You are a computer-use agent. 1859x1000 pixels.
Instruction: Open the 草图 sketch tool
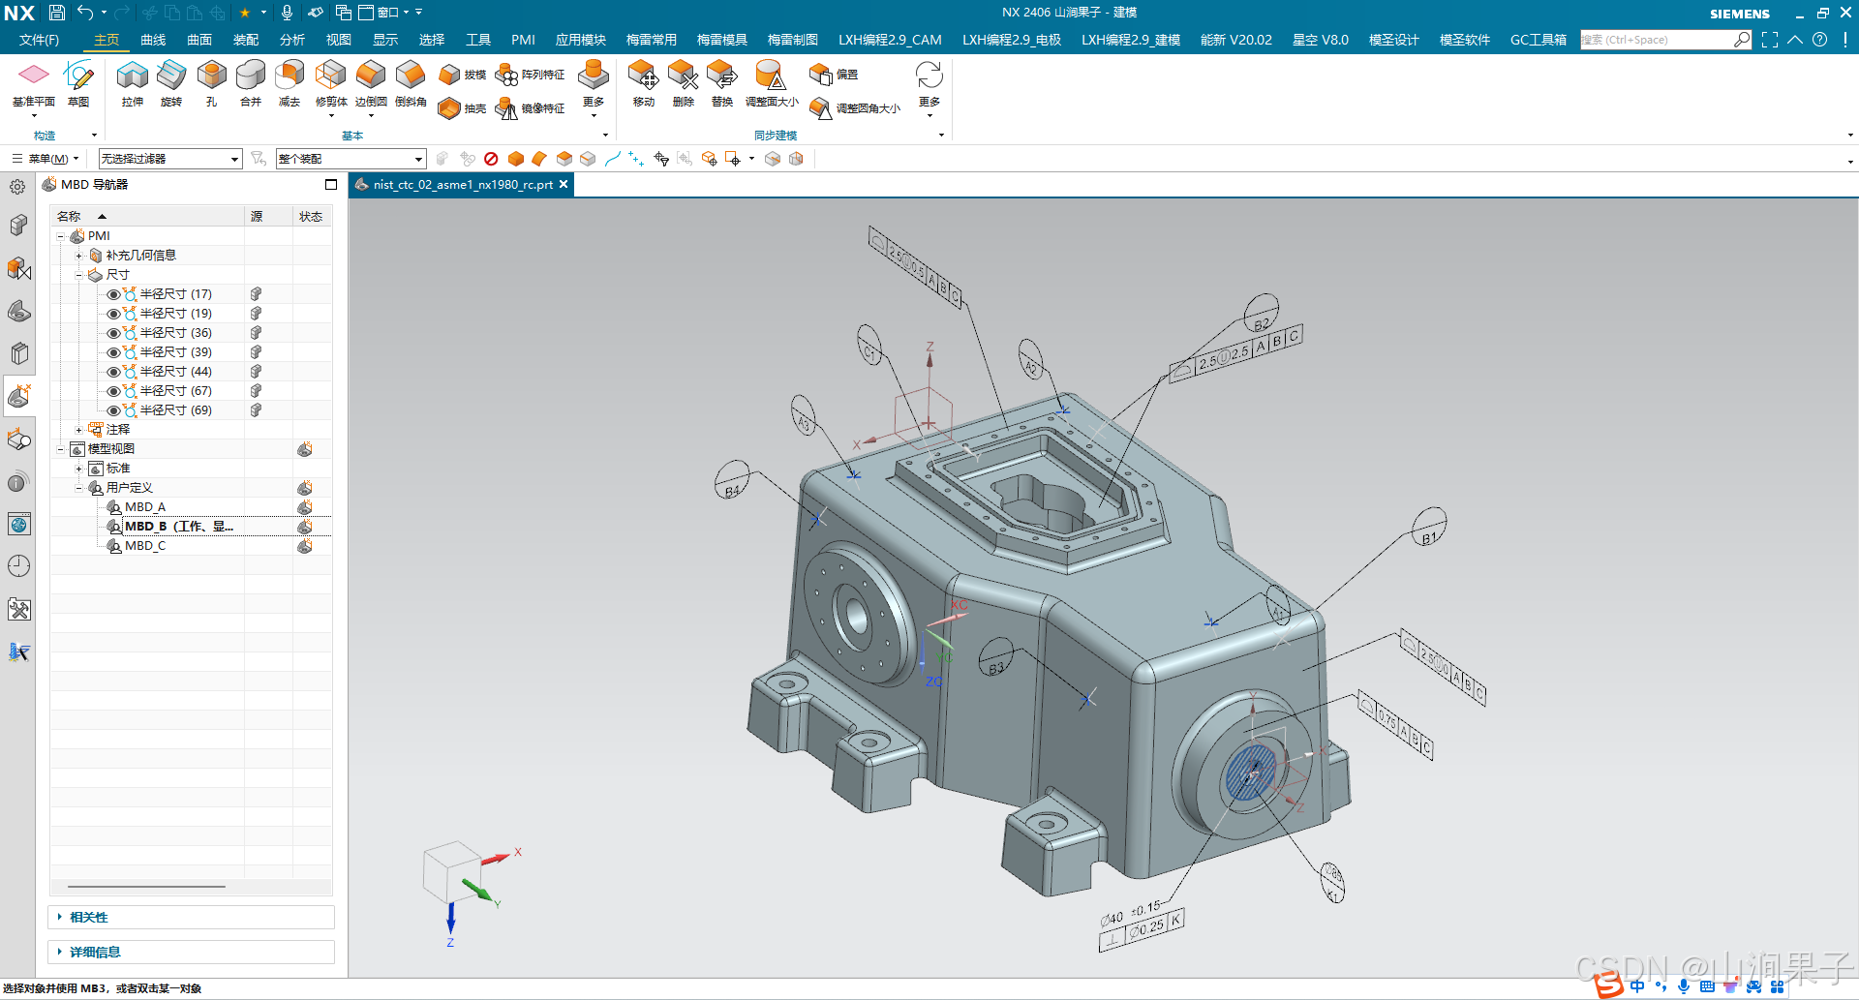click(78, 83)
